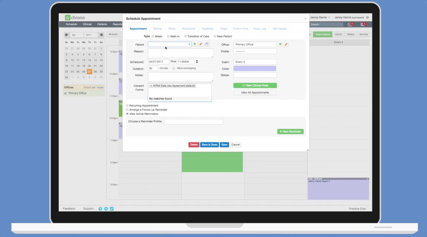Click the drchrono logo

click(75, 18)
